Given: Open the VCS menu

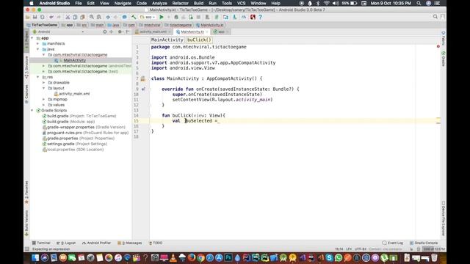Looking at the screenshot, I should click(242, 3).
